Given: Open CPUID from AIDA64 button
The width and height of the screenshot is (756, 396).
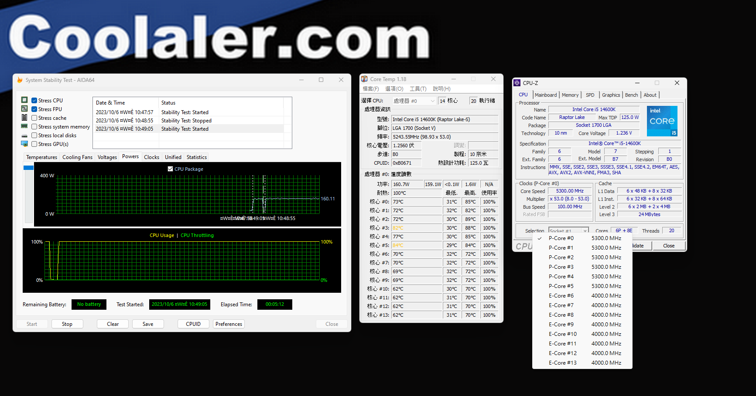Looking at the screenshot, I should click(x=193, y=324).
